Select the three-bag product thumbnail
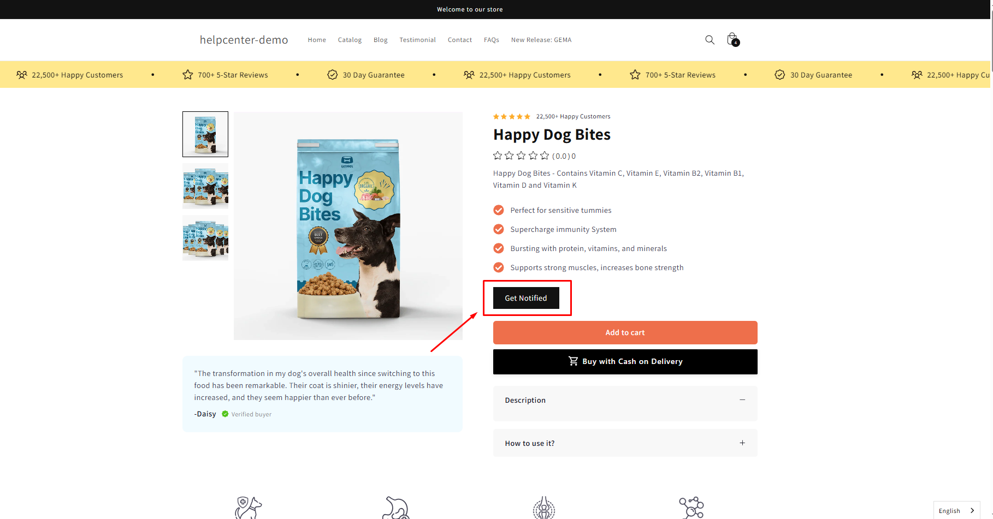 click(205, 186)
